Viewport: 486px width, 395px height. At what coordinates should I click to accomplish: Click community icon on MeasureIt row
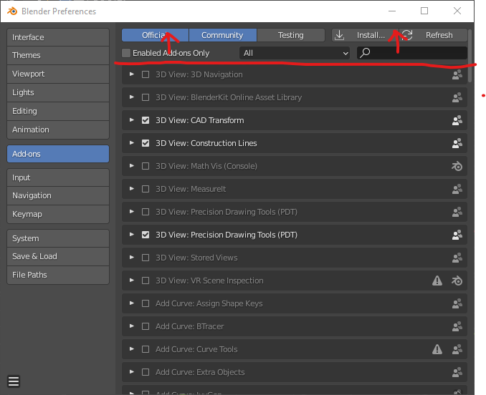[457, 189]
